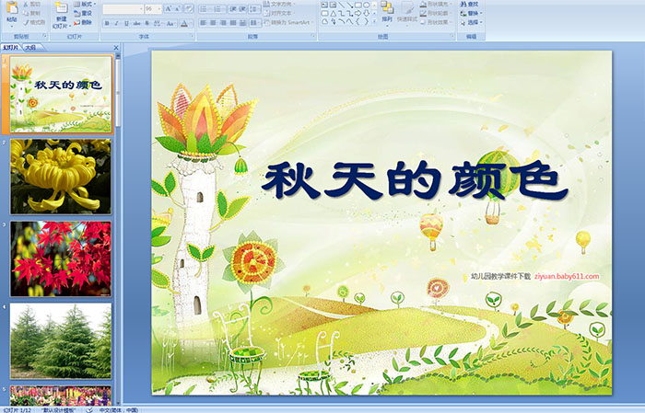
Task: Click the Find (查找) binoculars button
Action: point(469,4)
